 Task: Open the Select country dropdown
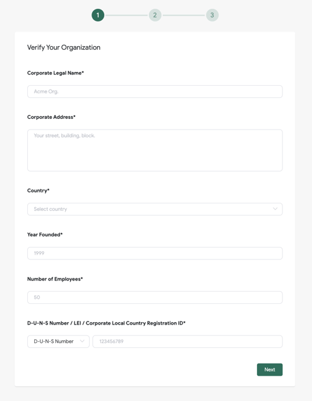(x=155, y=209)
